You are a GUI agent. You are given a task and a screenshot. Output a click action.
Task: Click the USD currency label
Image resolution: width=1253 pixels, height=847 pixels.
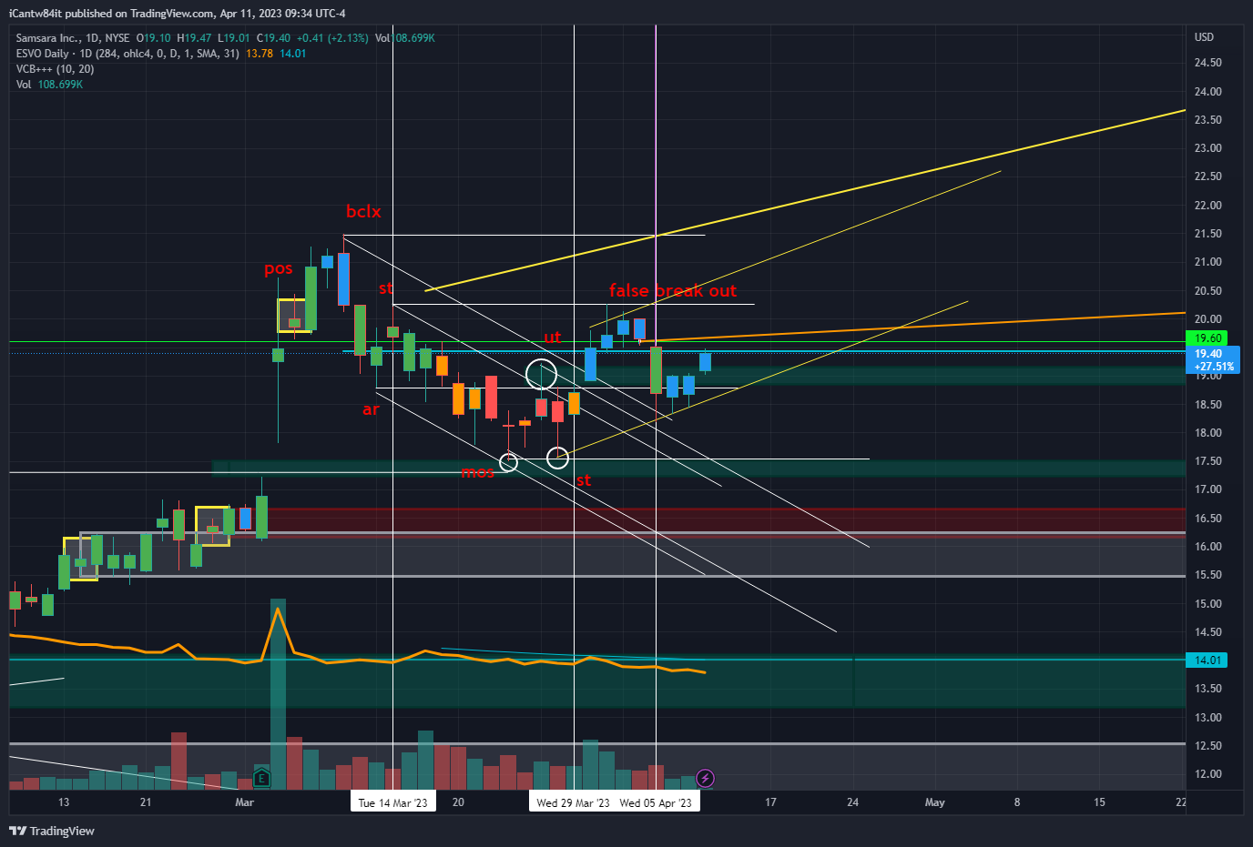(x=1204, y=37)
